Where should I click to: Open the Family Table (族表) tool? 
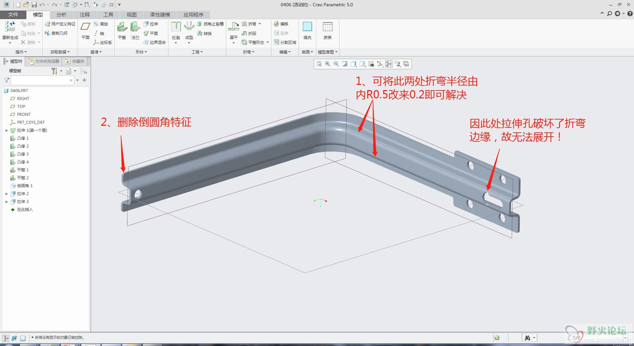tap(328, 31)
